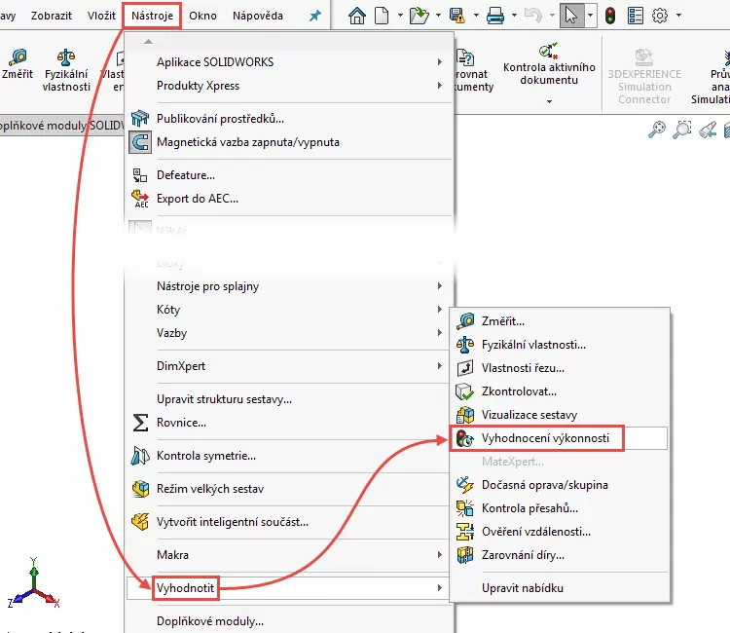The width and height of the screenshot is (730, 633).
Task: Expand Kóty submenu
Action: (x=289, y=310)
